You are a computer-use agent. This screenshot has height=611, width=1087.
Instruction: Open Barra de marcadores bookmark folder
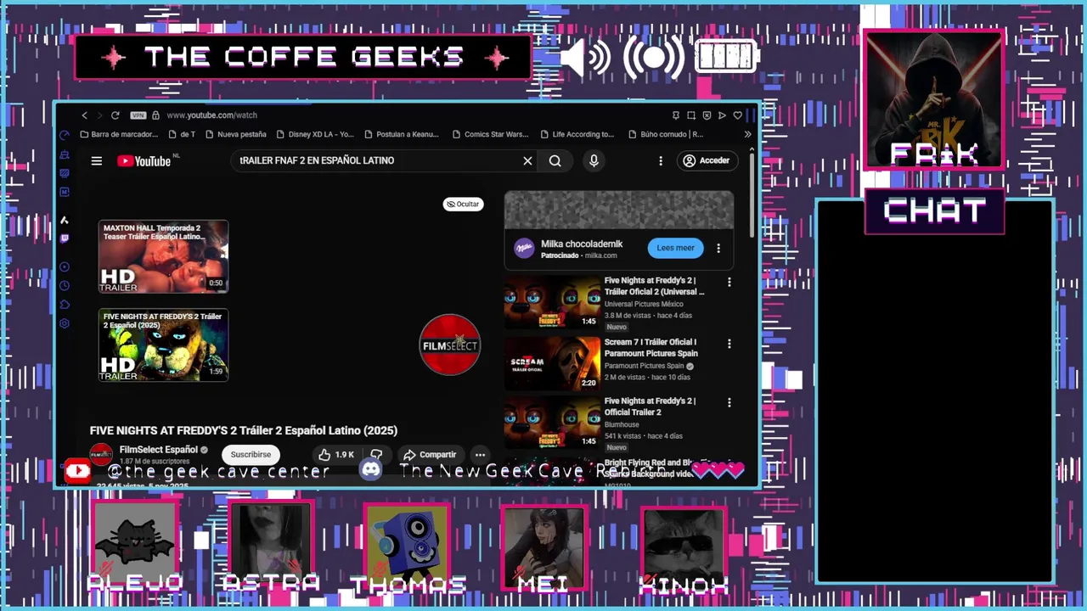(x=119, y=134)
